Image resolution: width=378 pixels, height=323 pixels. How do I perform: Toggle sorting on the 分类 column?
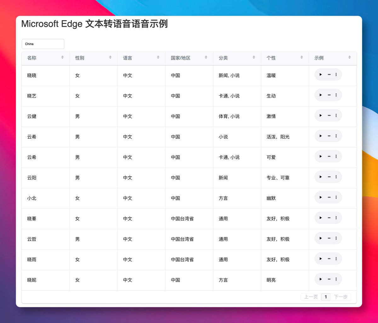click(254, 58)
